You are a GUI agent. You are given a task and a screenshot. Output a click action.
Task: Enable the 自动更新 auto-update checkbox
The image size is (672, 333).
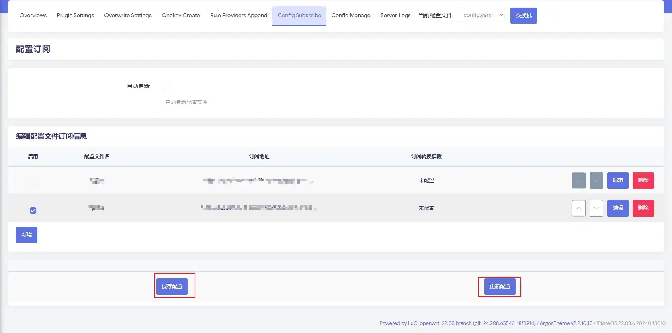pos(167,87)
